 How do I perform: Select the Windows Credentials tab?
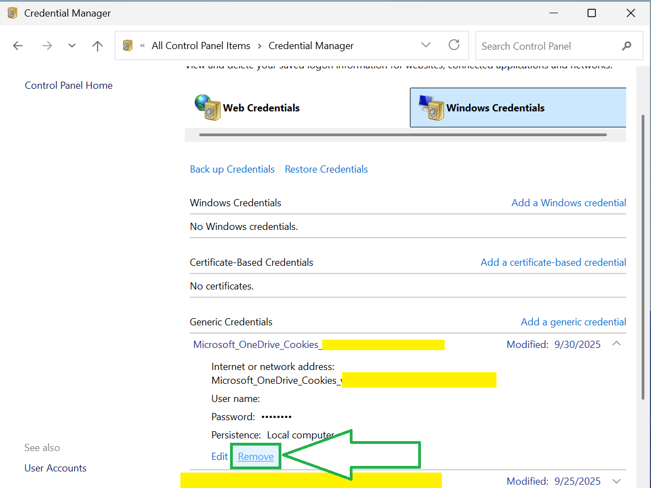click(517, 108)
